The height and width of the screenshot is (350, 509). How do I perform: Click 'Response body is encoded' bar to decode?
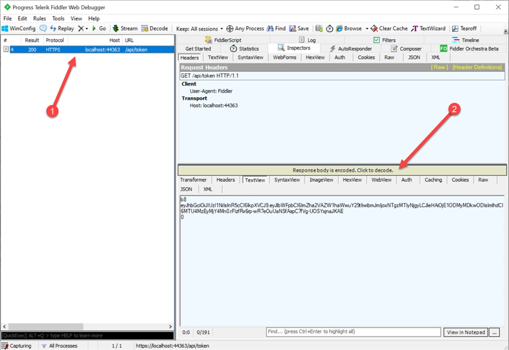(x=342, y=170)
